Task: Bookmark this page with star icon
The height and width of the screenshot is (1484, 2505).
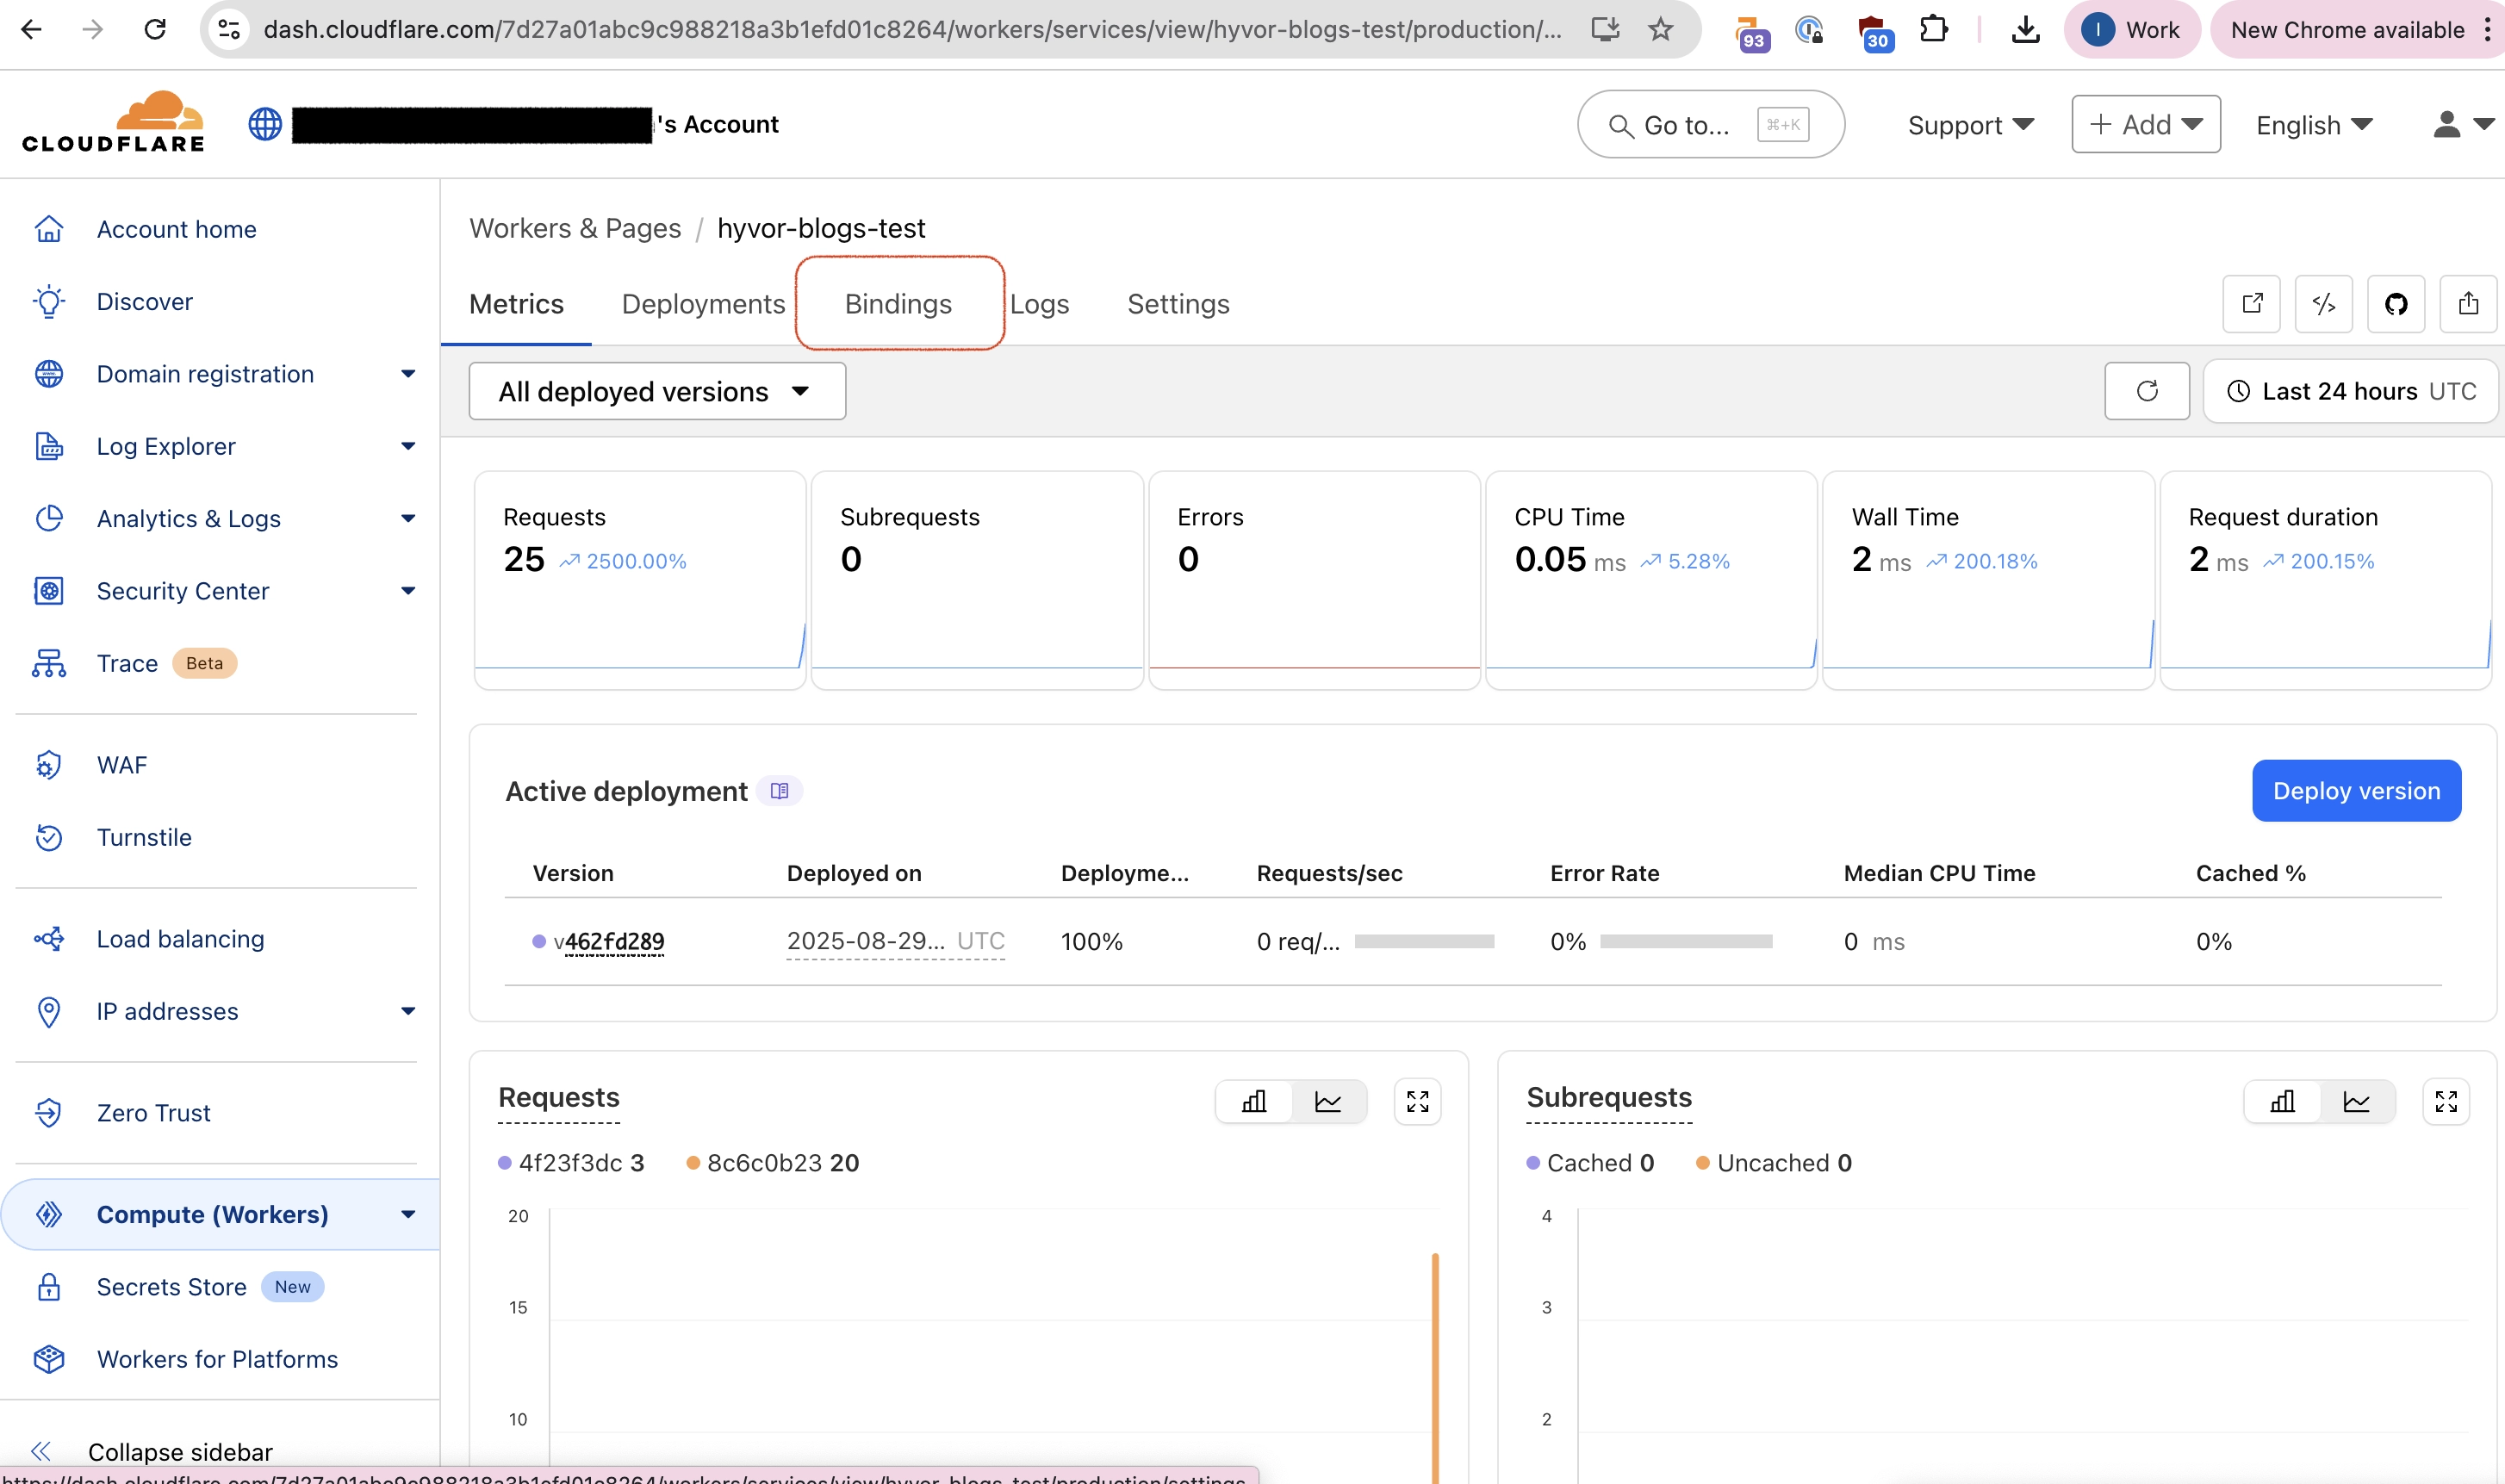Action: pyautogui.click(x=1660, y=29)
